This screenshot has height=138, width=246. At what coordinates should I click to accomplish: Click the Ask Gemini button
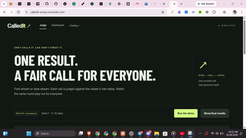pyautogui.click(x=206, y=4)
